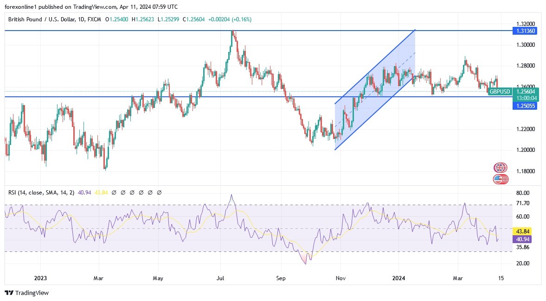Toggle the third crossed-circle in the RSI legend
The image size is (546, 301).
coord(132,192)
